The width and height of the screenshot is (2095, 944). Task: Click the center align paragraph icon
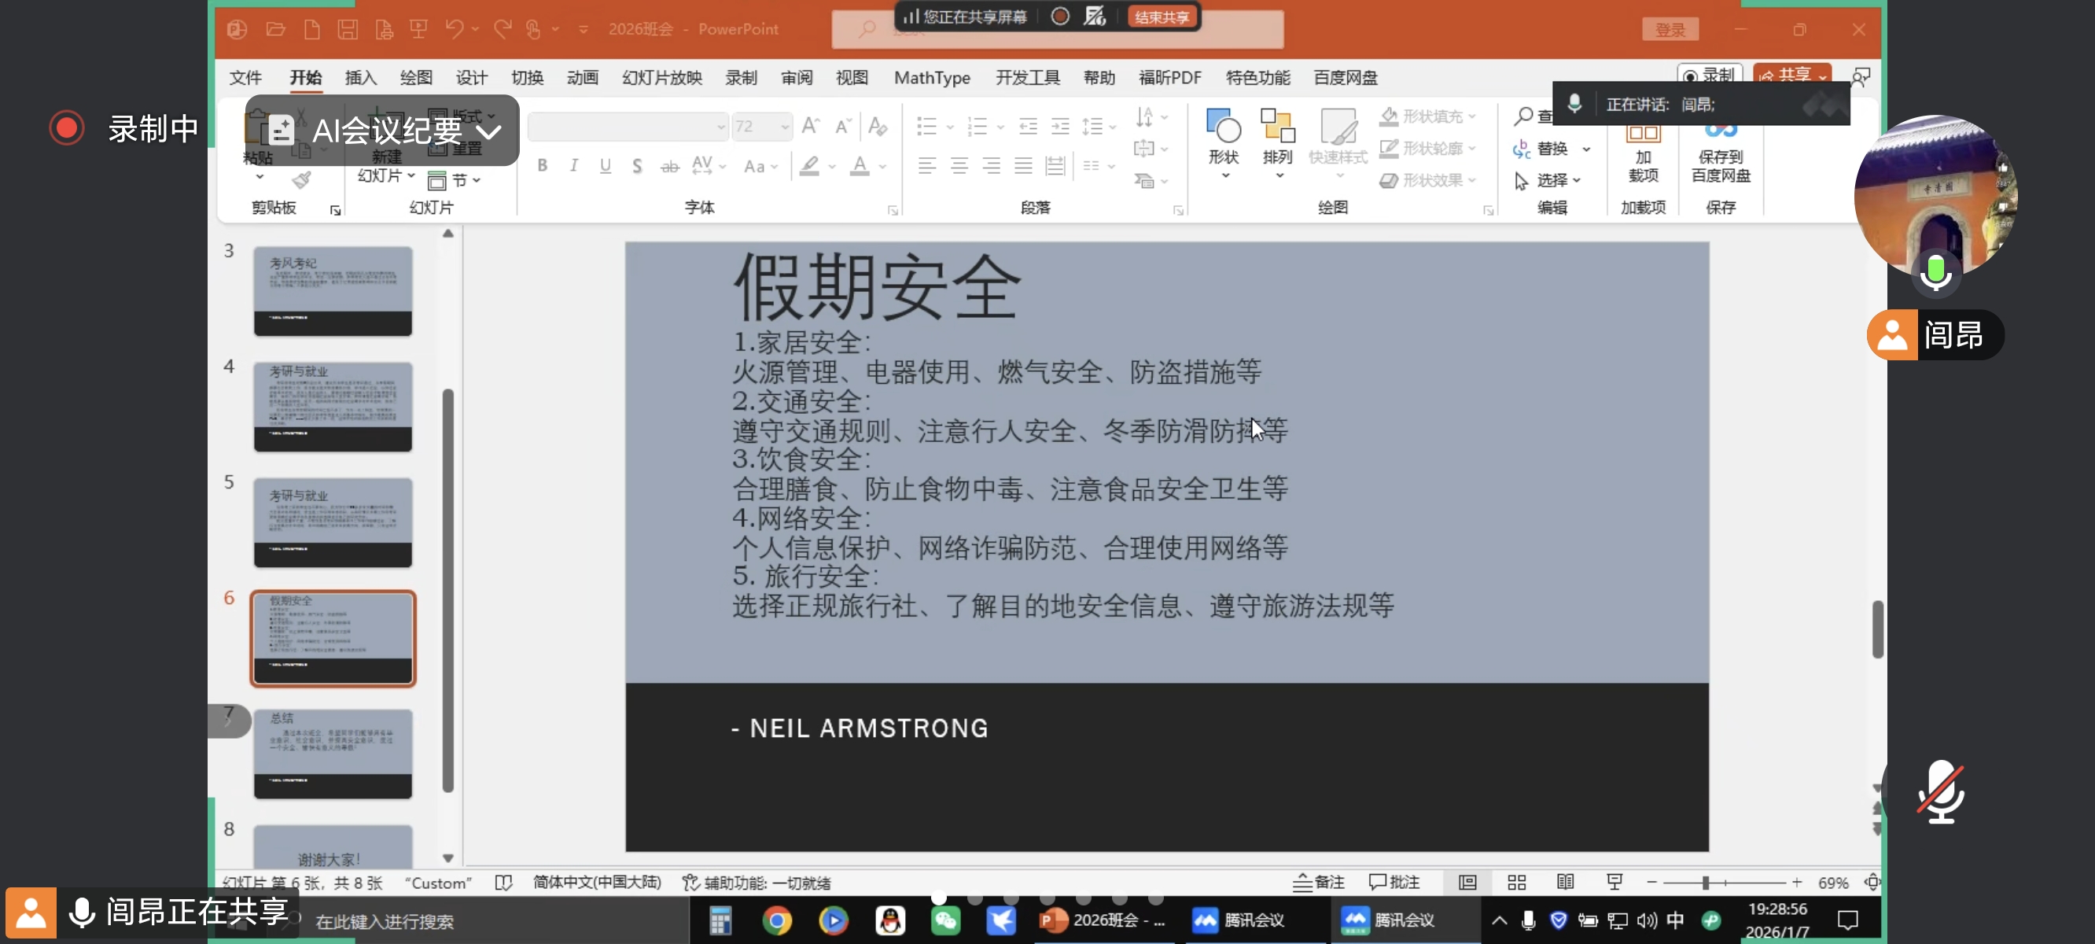(x=959, y=166)
